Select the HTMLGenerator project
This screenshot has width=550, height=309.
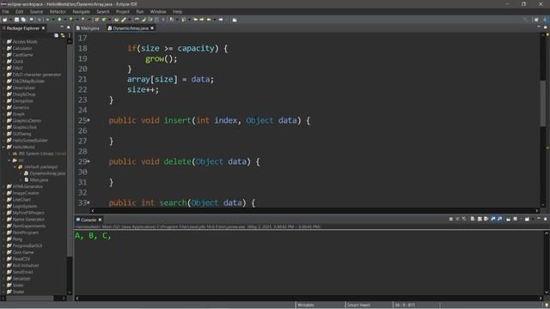point(27,187)
